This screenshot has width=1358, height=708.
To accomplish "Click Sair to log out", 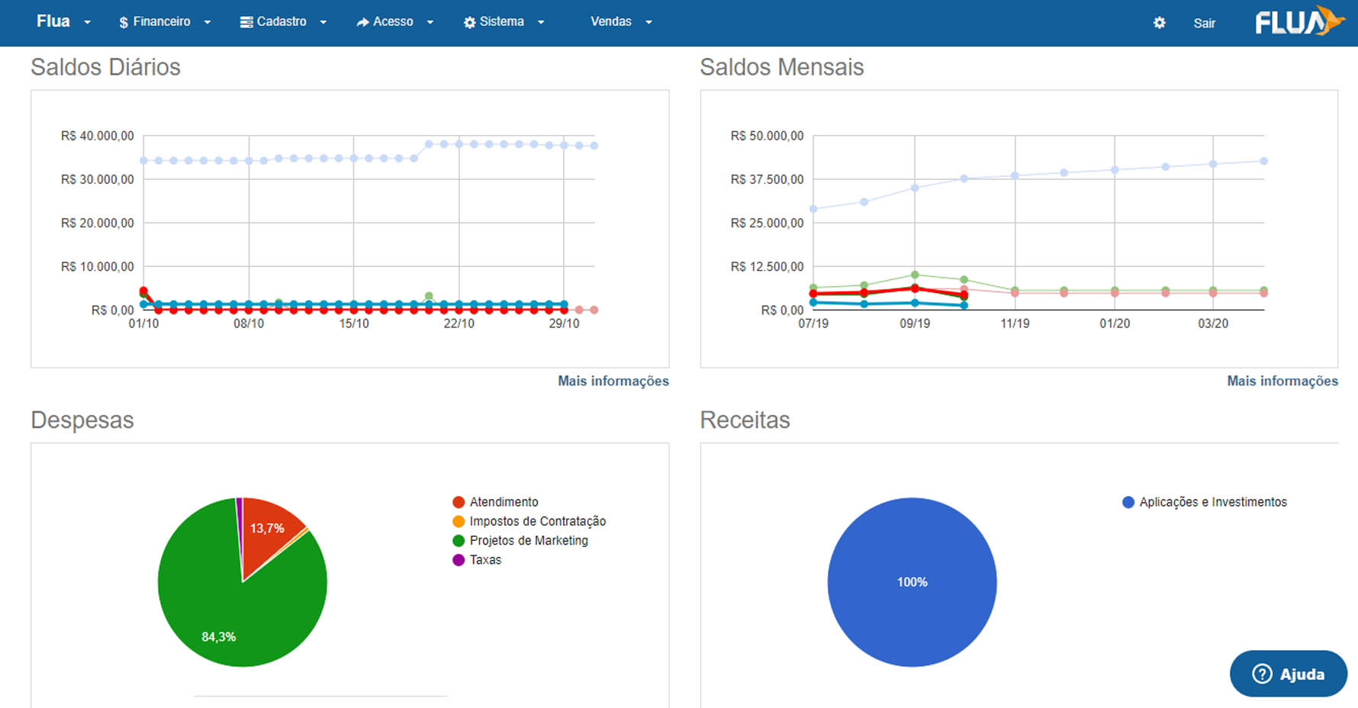I will click(1205, 23).
